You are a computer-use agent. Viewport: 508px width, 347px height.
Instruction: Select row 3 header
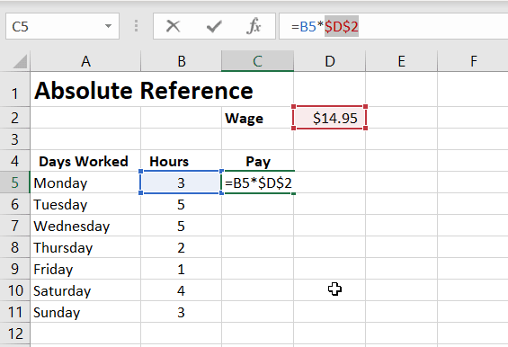[15, 139]
